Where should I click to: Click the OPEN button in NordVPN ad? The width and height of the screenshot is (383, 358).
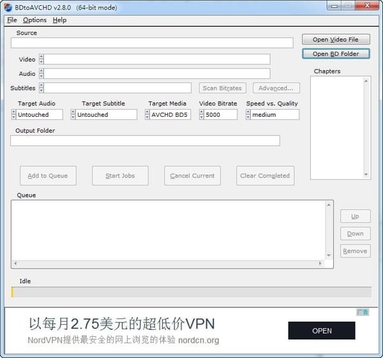322,331
